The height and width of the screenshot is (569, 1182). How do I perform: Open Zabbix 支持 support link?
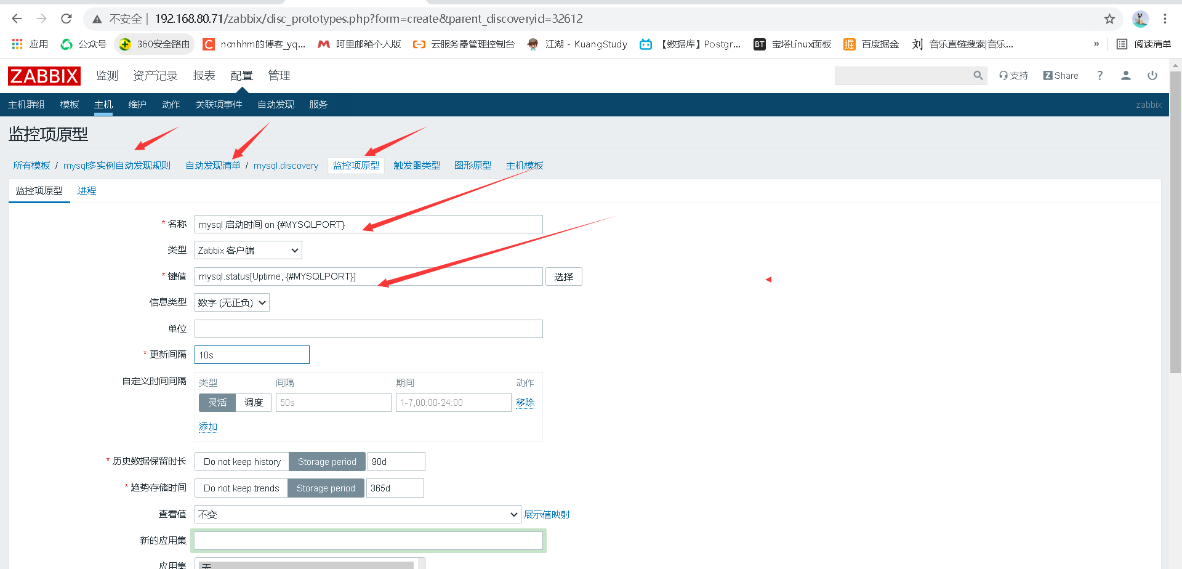[1013, 76]
